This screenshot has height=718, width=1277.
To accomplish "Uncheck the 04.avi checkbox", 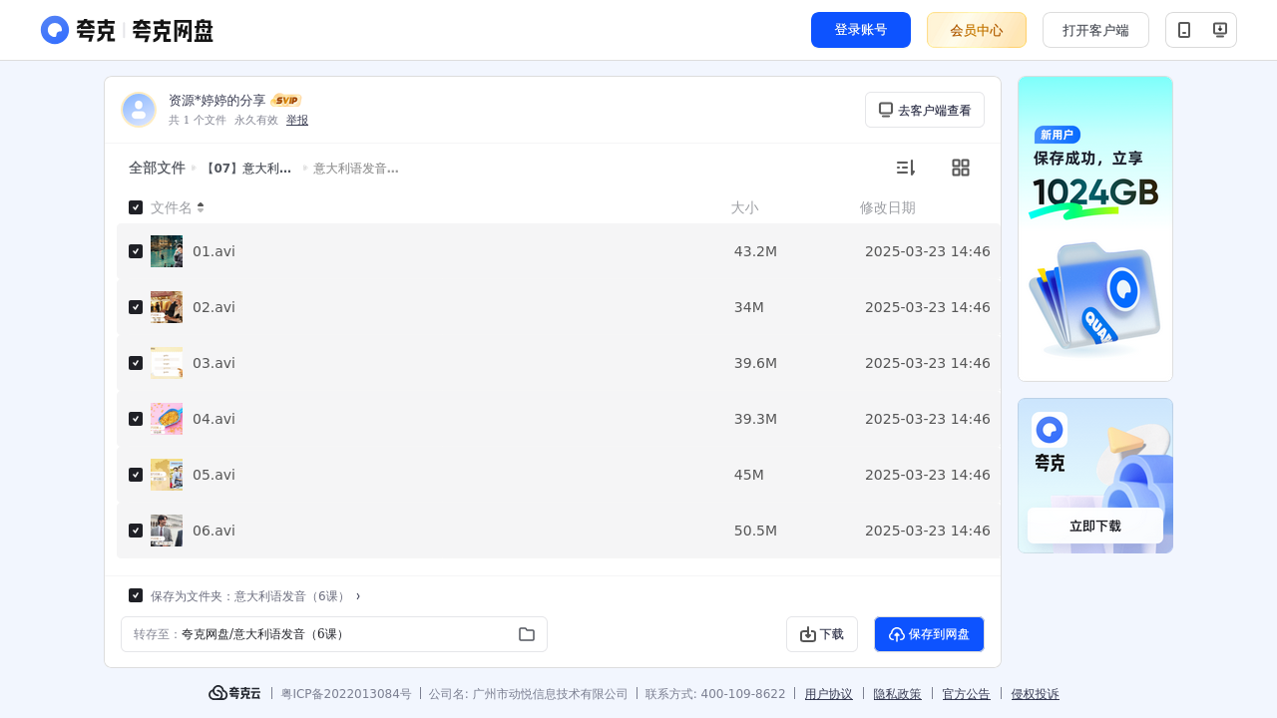I will pyautogui.click(x=136, y=419).
